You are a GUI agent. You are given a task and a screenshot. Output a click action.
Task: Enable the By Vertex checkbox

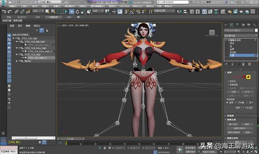(228, 81)
